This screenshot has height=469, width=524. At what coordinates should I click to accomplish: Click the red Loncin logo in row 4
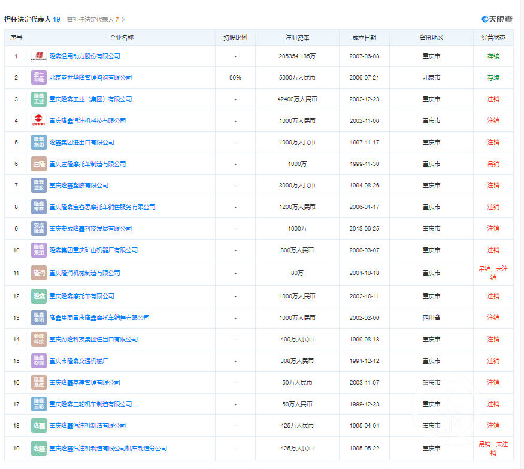(38, 120)
